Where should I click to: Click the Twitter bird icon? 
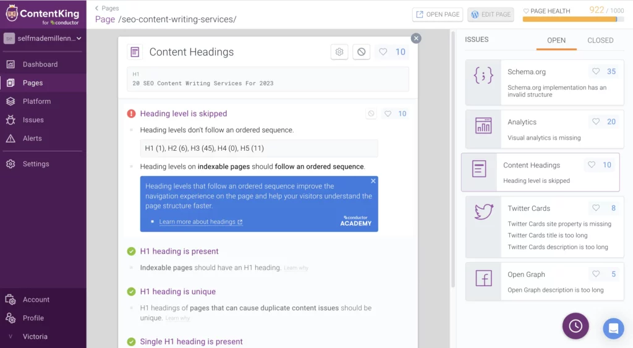point(483,212)
